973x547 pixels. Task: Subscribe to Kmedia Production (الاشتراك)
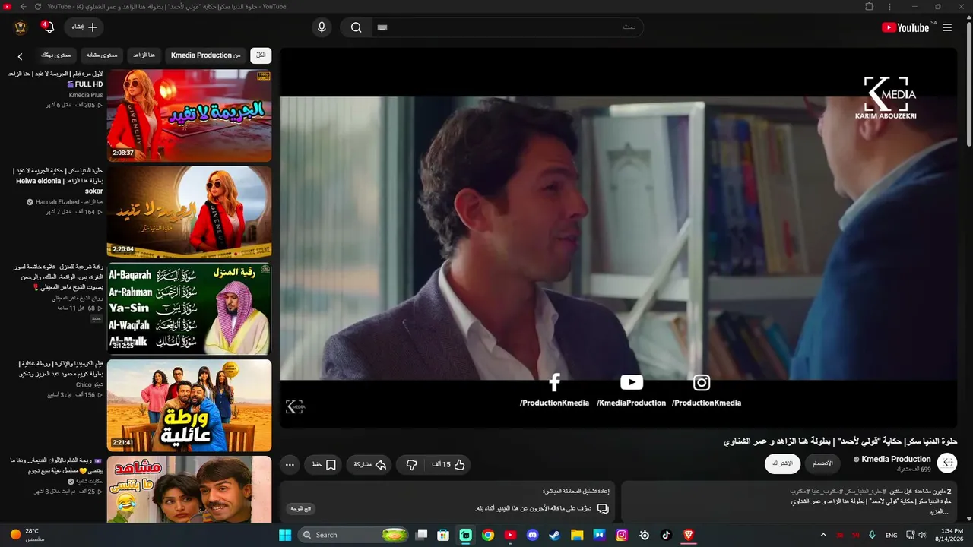point(782,463)
